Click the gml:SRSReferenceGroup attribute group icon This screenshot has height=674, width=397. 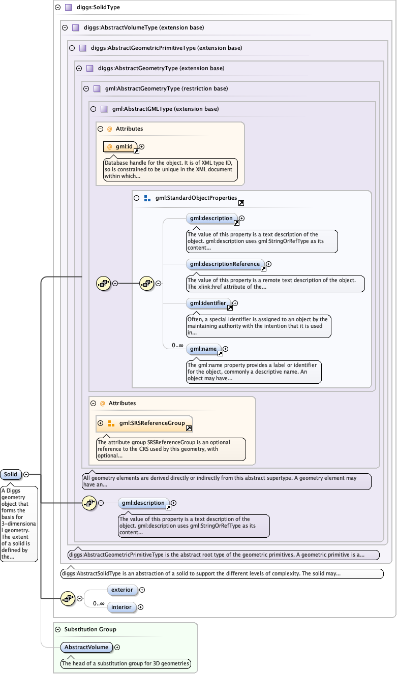(x=111, y=423)
